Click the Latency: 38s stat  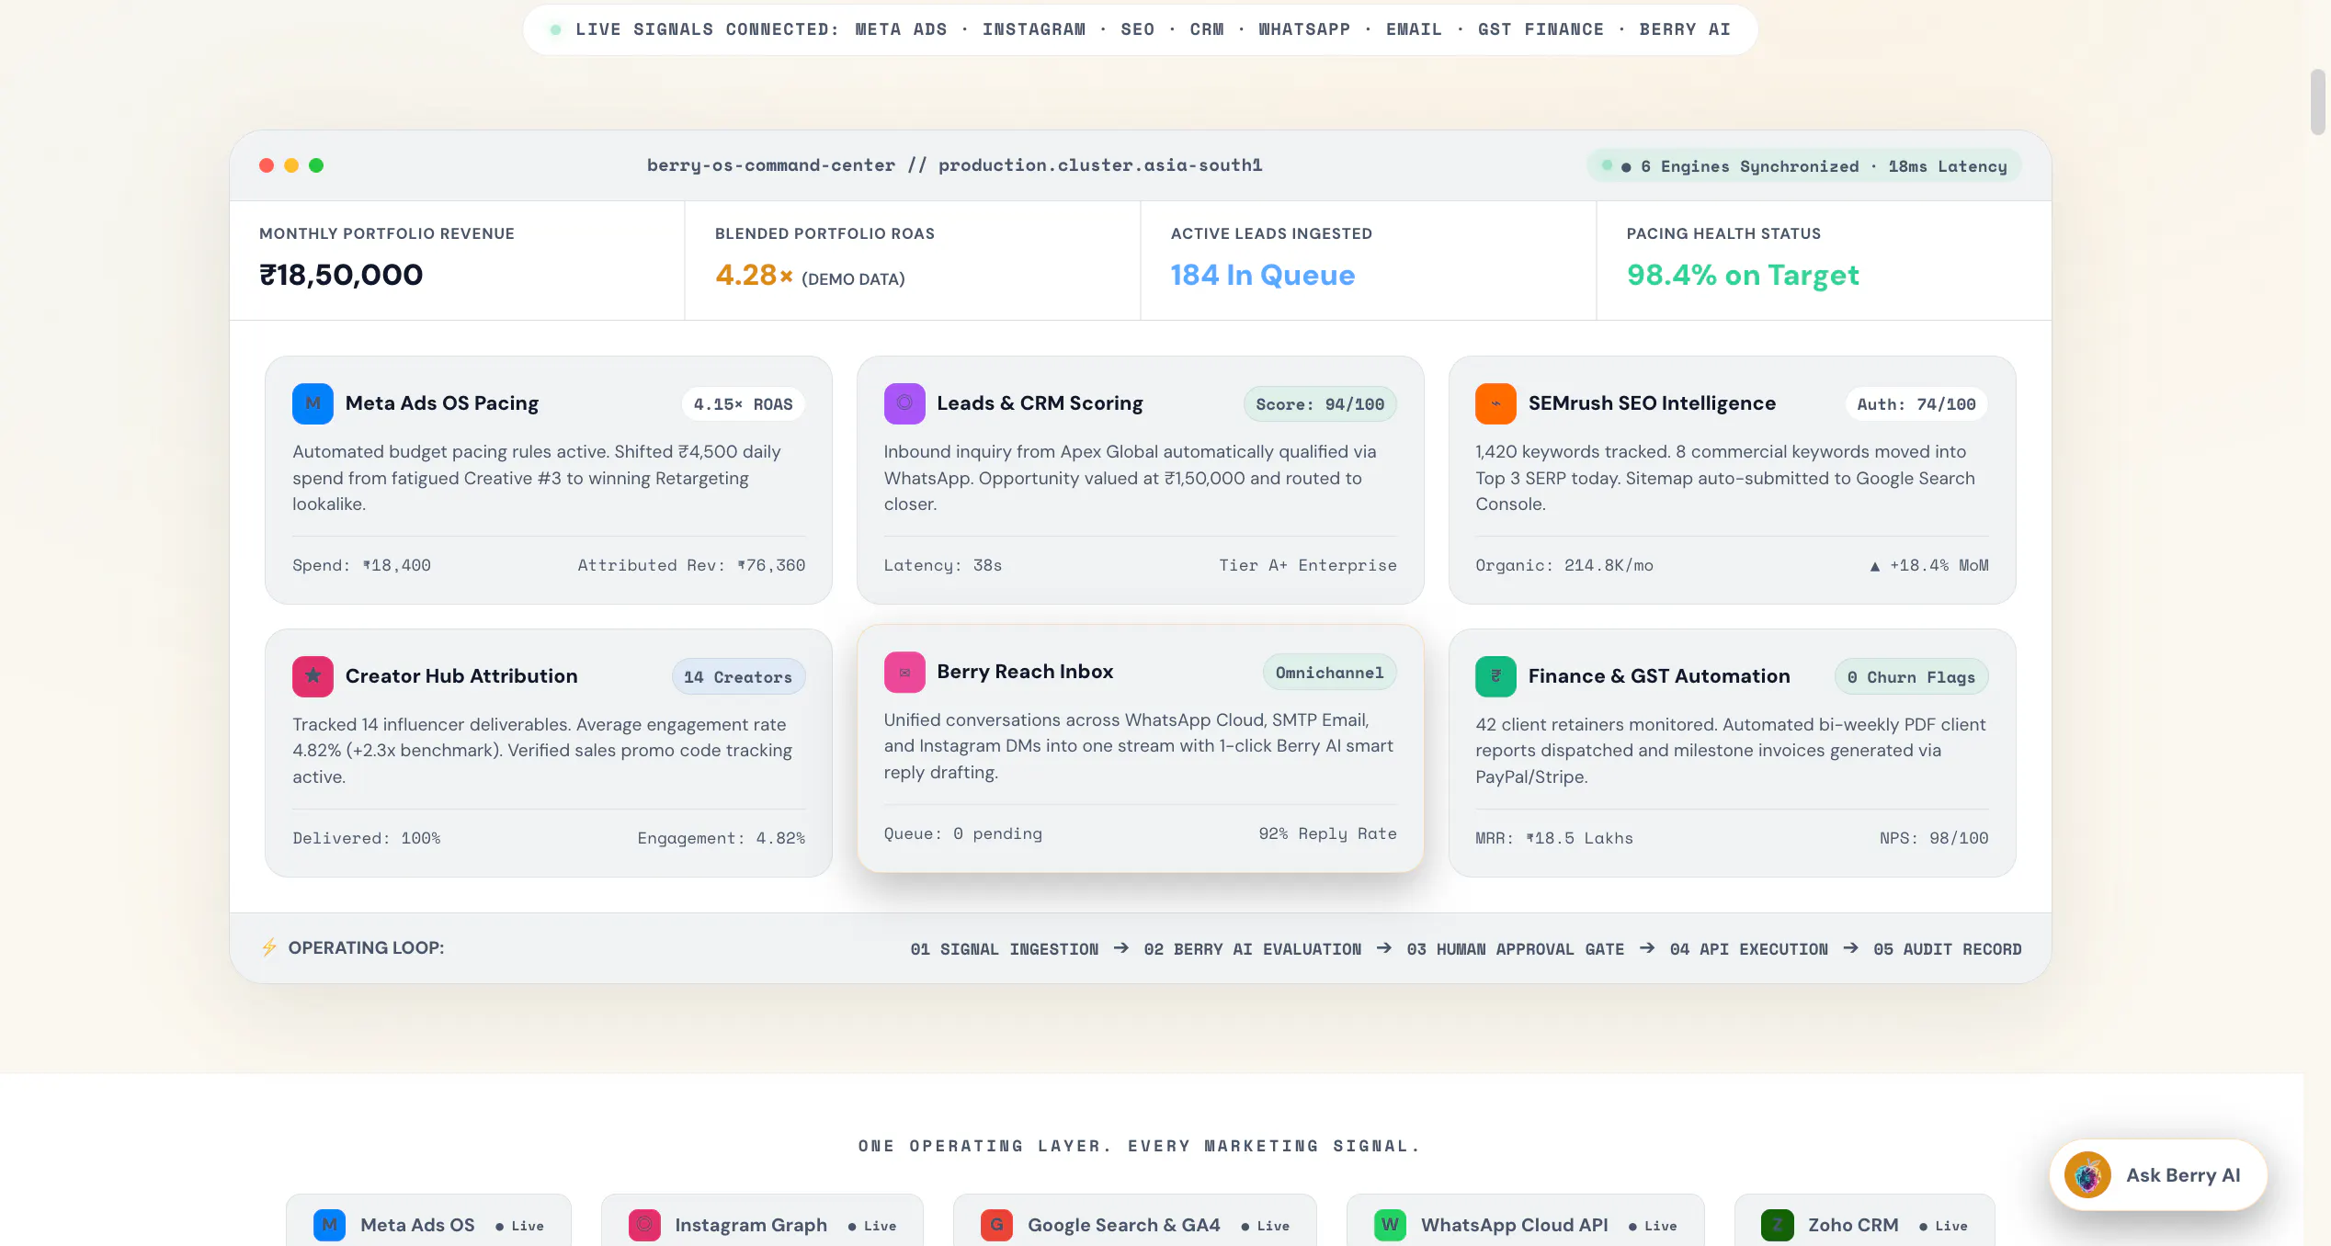[943, 565]
